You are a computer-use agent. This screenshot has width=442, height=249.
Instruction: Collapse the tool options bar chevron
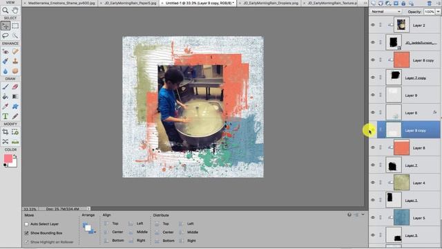click(363, 215)
